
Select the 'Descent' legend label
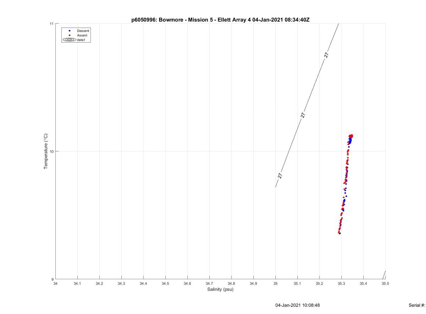pos(83,31)
